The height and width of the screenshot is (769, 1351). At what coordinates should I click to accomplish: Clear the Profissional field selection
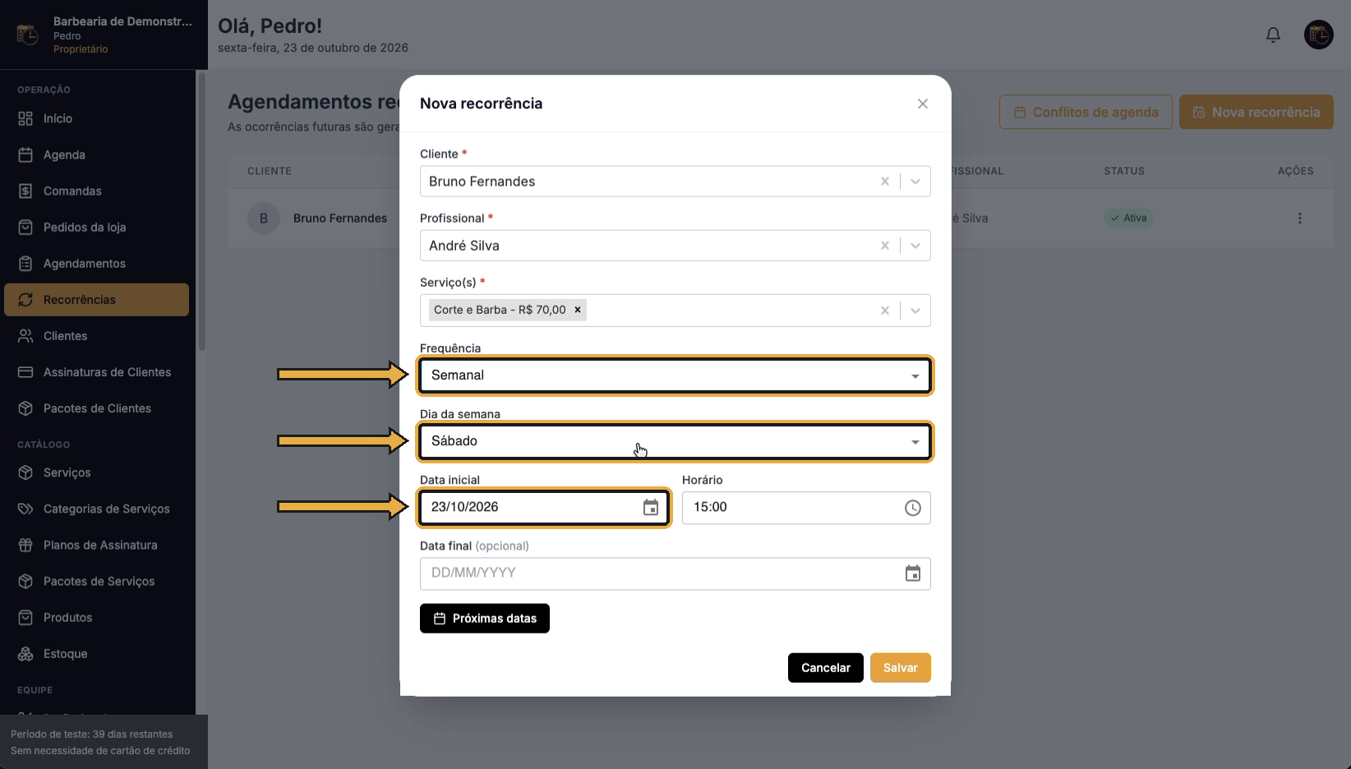tap(885, 246)
